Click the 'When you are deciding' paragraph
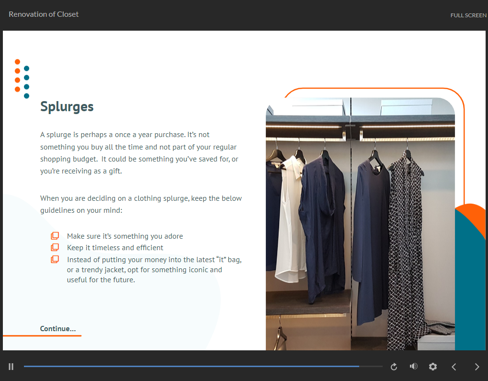Viewport: 488px width, 381px height. click(141, 204)
